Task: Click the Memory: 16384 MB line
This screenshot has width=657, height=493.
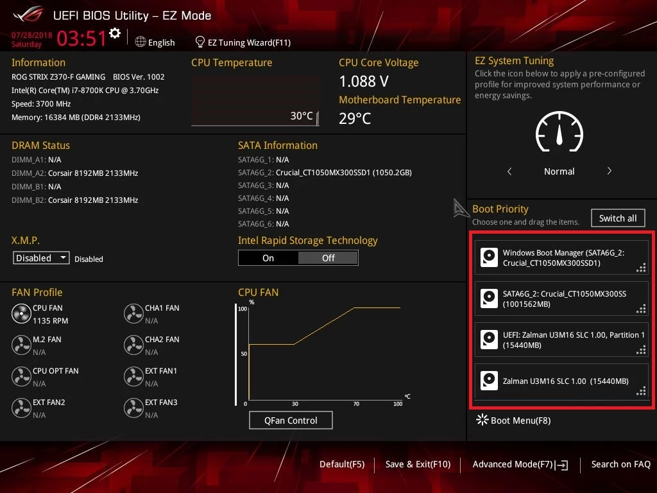Action: (x=76, y=117)
